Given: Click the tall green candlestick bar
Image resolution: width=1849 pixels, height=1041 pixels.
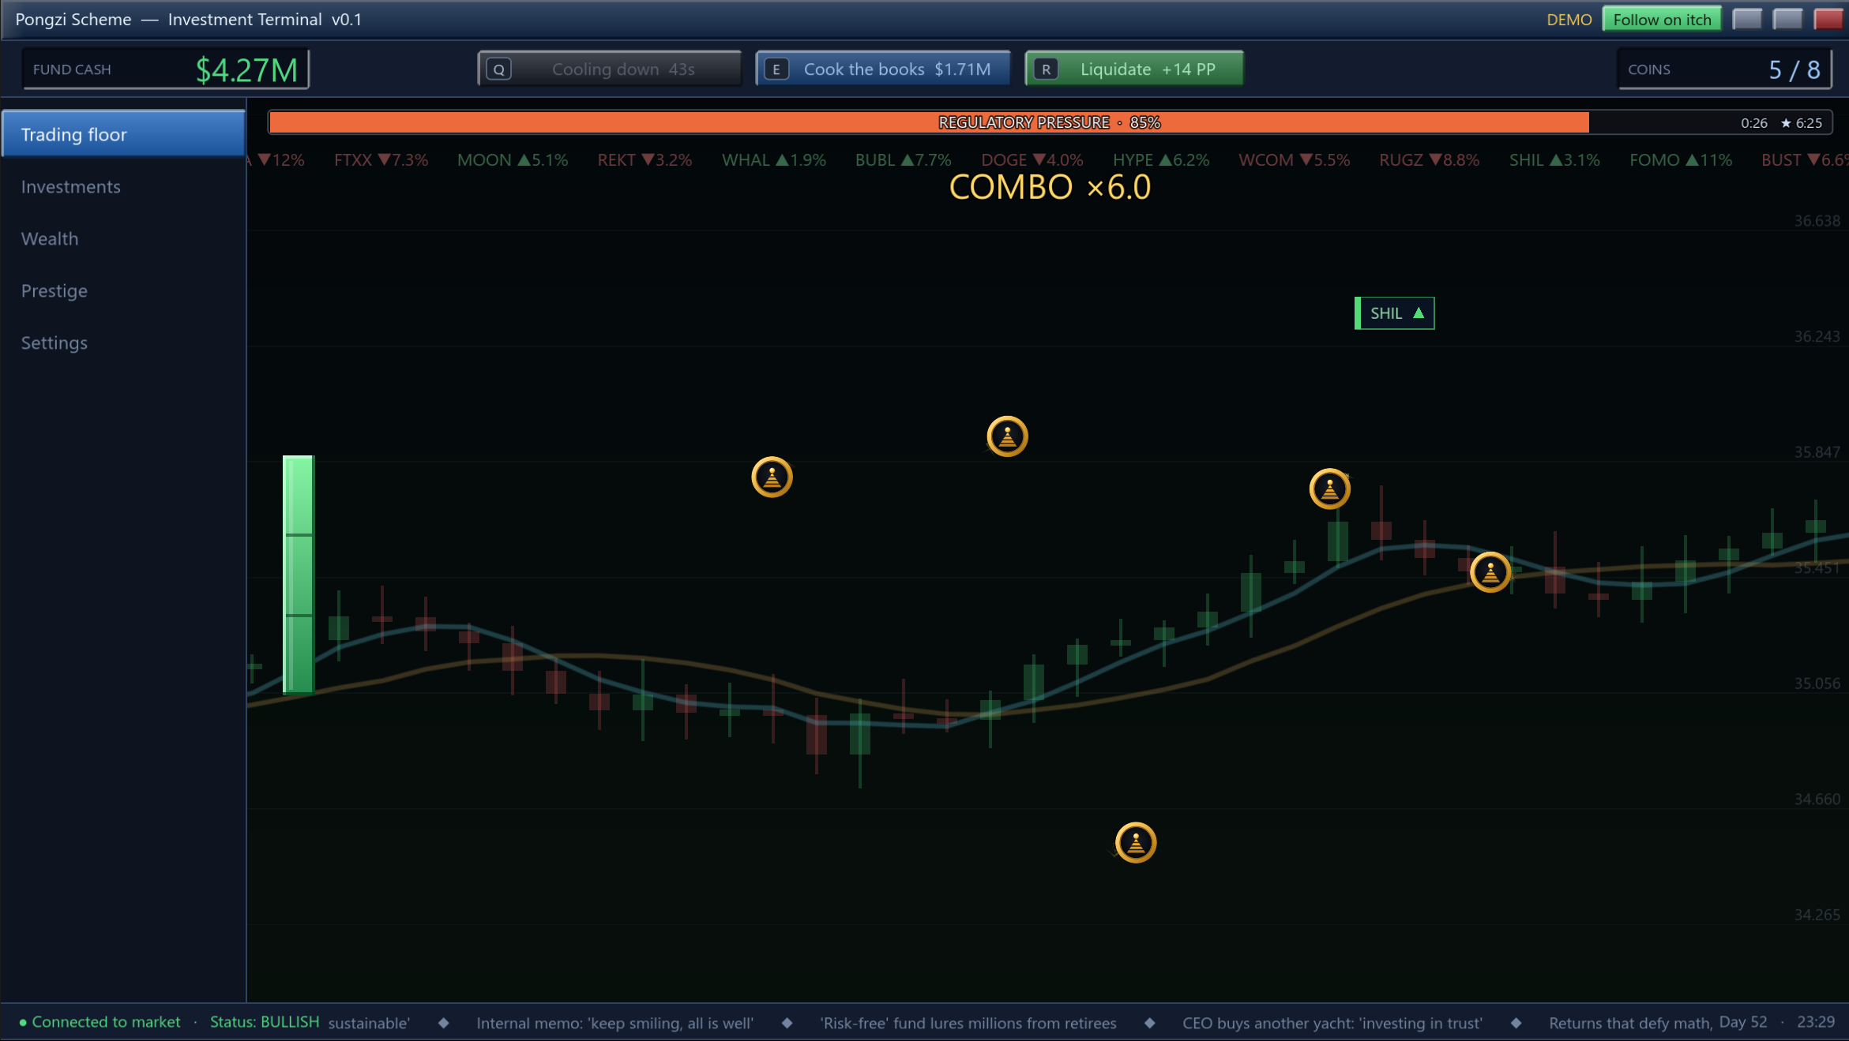Looking at the screenshot, I should pyautogui.click(x=299, y=575).
